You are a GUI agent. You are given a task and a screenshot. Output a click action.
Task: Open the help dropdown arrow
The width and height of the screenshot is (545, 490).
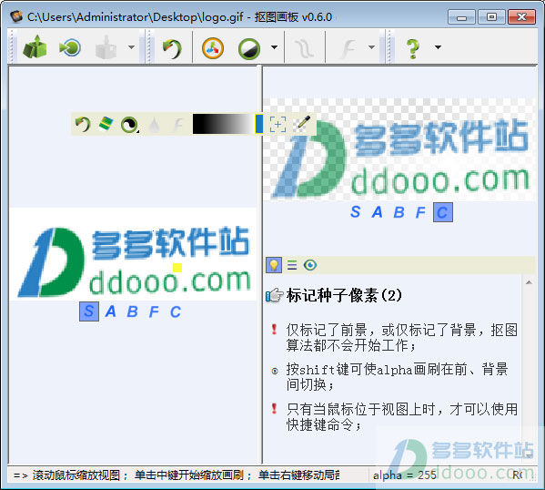(x=438, y=47)
